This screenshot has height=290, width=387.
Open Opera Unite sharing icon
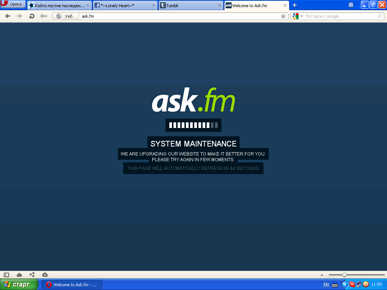(x=32, y=275)
